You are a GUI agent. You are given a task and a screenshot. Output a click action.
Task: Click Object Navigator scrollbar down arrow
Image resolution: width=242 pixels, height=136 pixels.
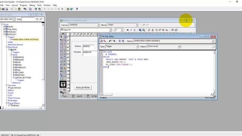43,105
